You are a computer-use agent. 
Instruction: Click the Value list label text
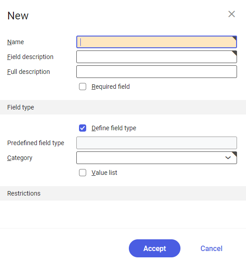[104, 173]
